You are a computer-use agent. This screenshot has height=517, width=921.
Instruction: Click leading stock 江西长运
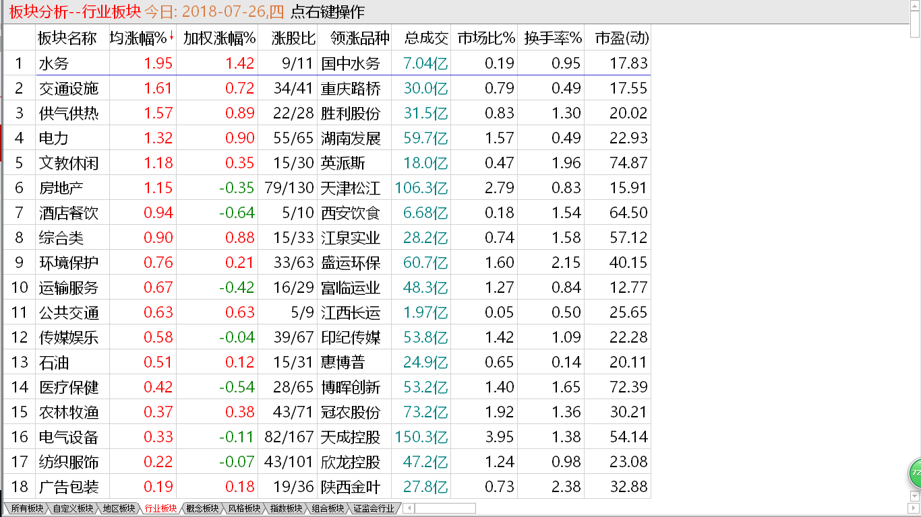351,312
